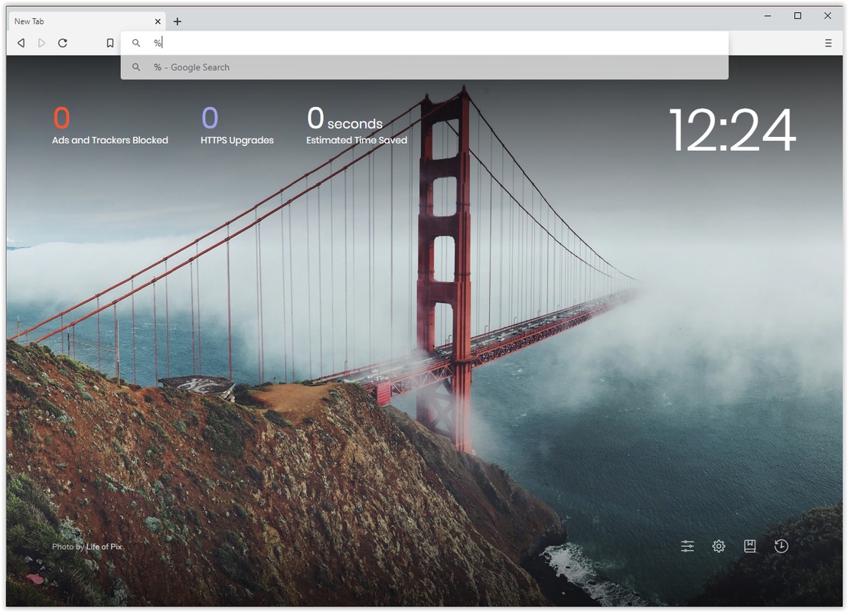Open the browser hamburger menu
848x612 pixels.
point(828,43)
